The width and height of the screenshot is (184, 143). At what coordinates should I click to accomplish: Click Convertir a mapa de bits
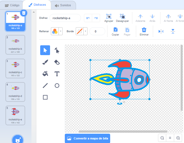pyautogui.click(x=87, y=138)
